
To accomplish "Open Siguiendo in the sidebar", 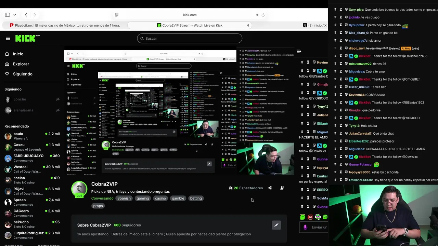I will [x=19, y=74].
